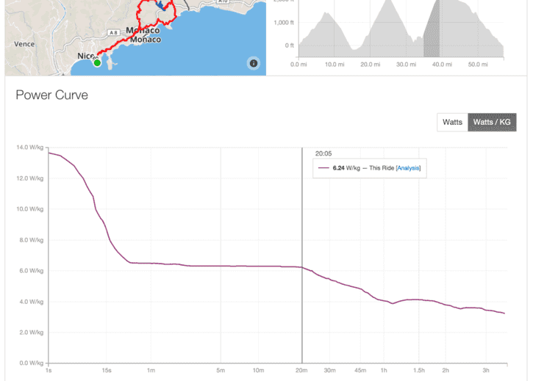The width and height of the screenshot is (533, 381).
Task: Click the 5m tick on the time axis
Action: [x=221, y=370]
